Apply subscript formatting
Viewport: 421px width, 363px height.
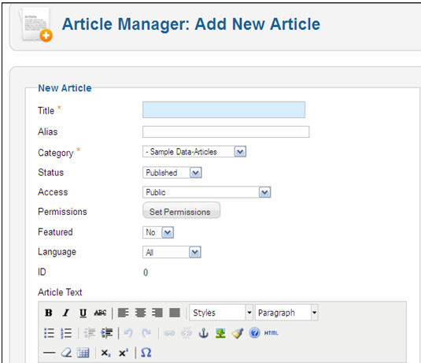point(105,353)
